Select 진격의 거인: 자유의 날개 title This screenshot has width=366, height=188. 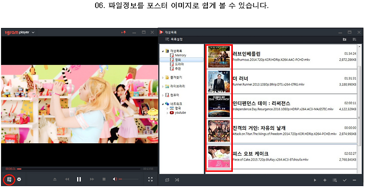click(x=259, y=128)
